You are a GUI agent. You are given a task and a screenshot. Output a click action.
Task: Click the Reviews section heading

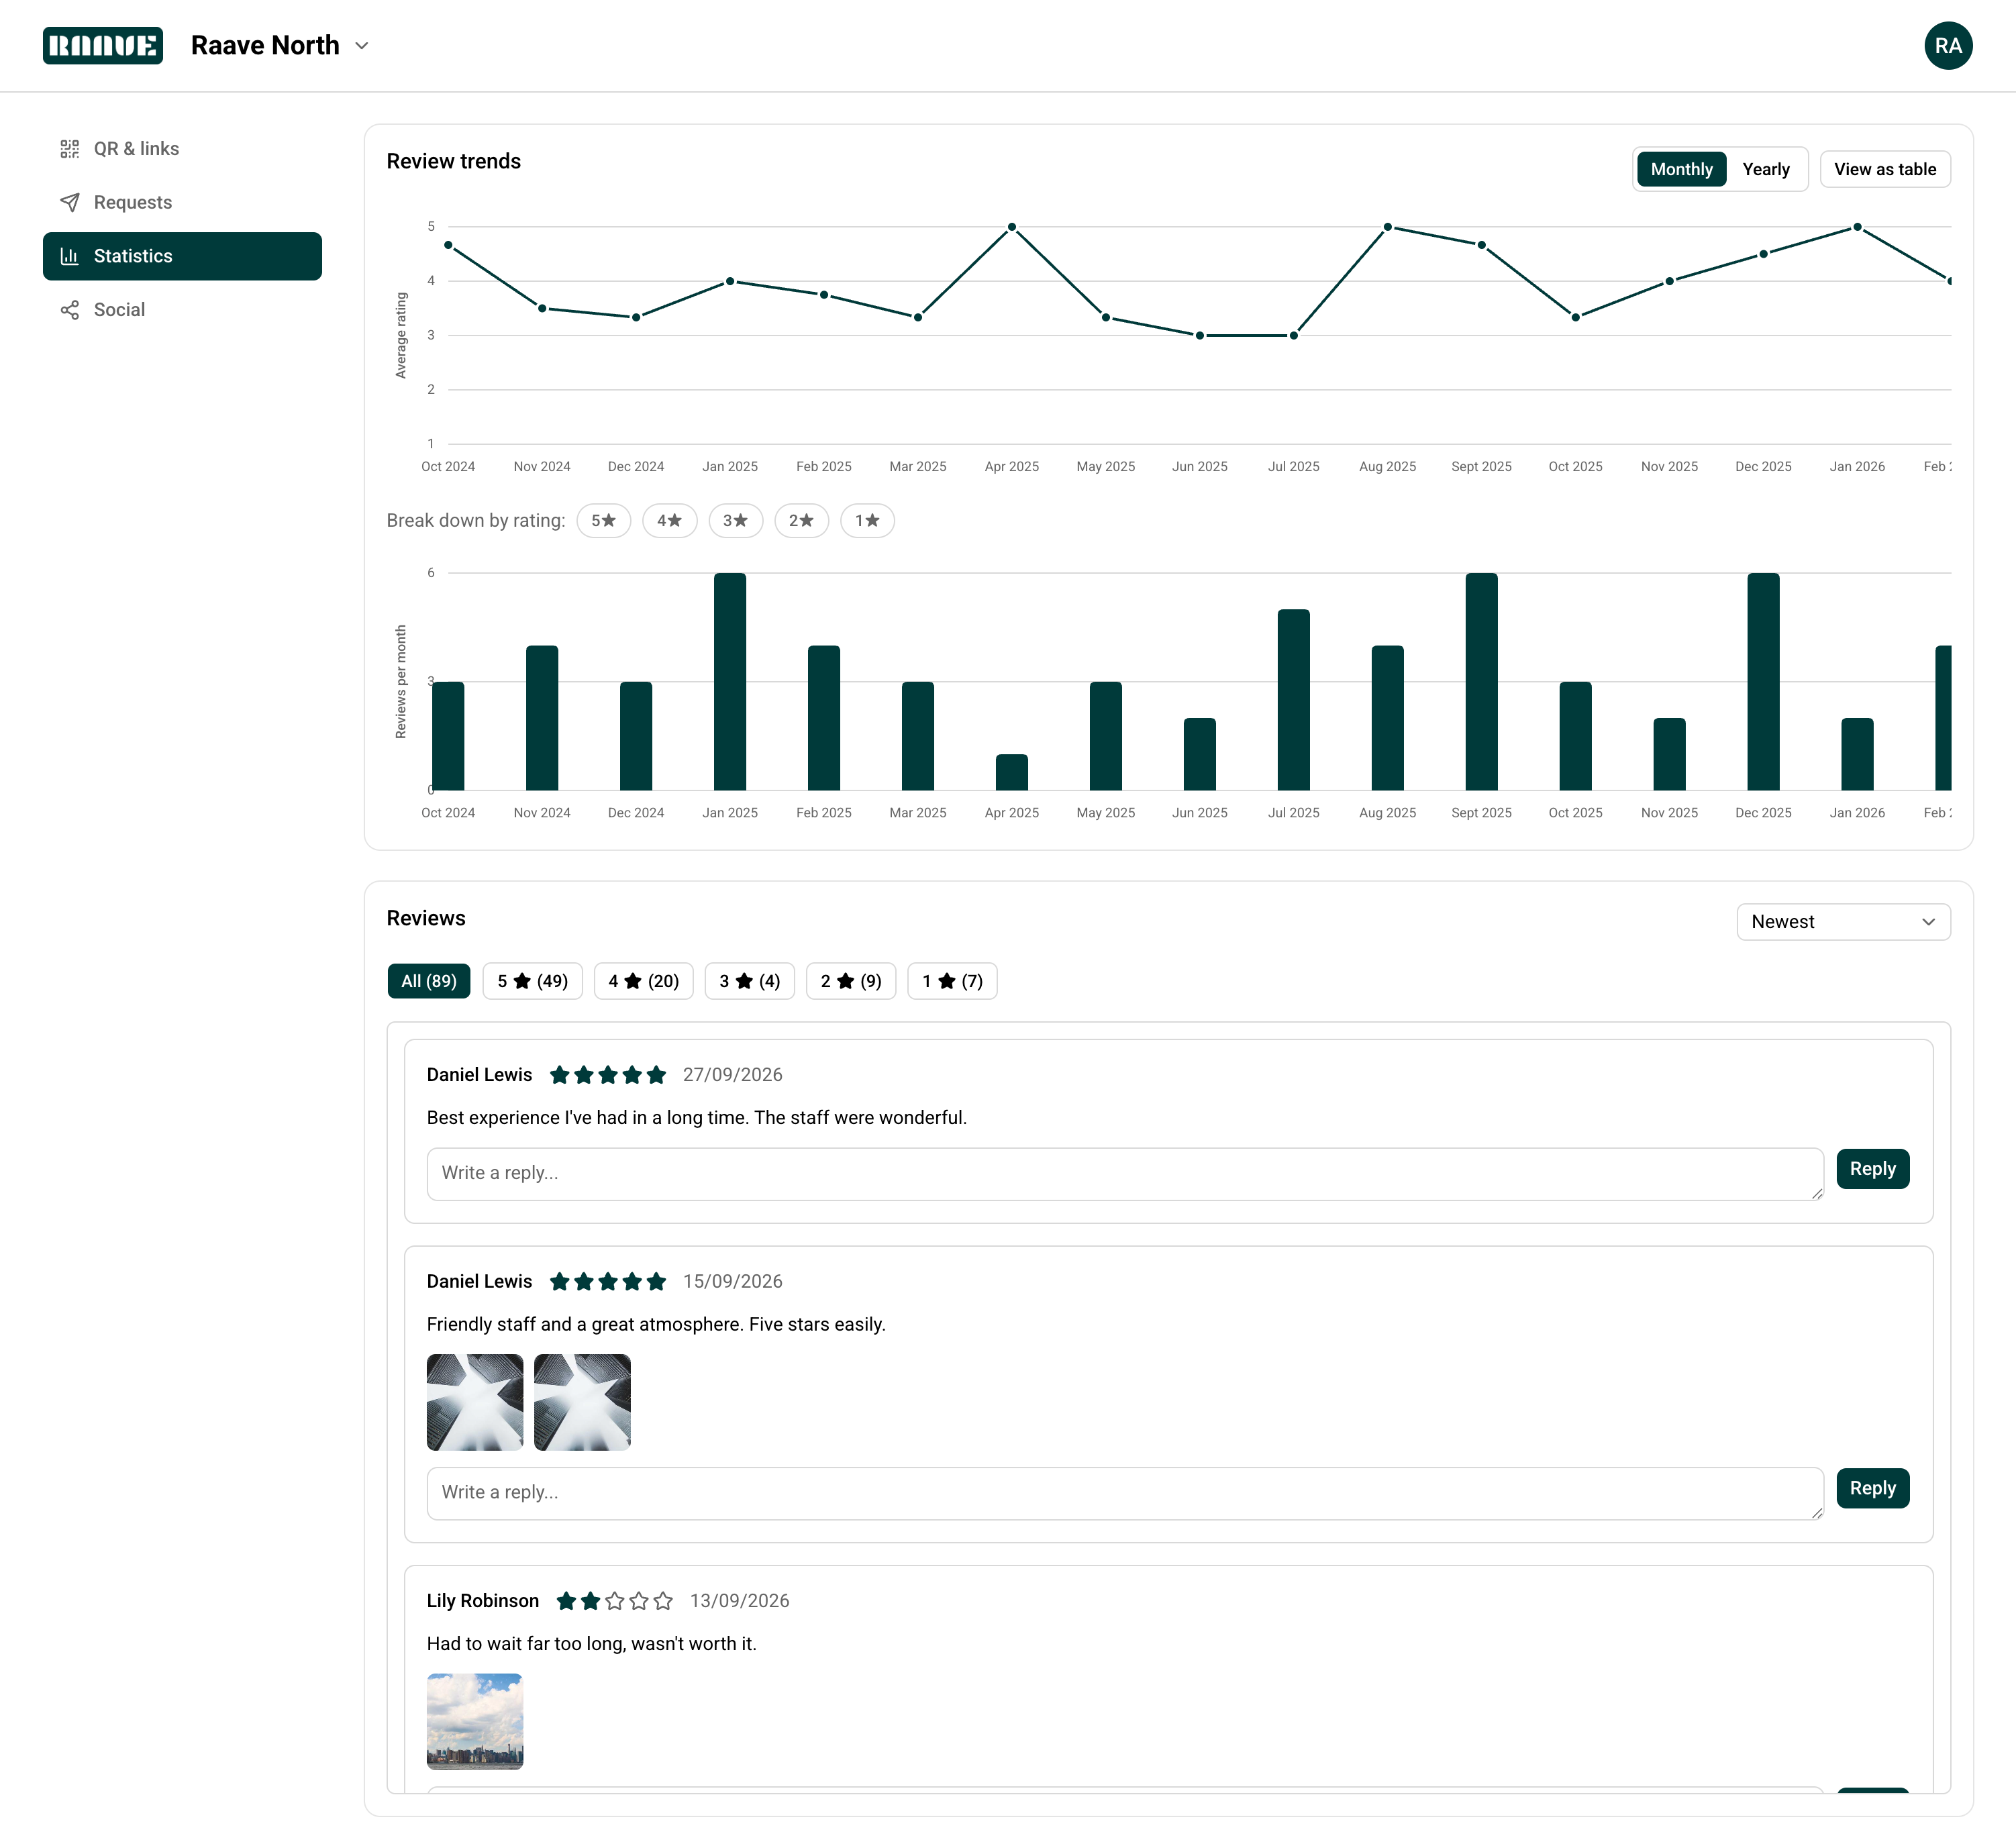point(426,918)
